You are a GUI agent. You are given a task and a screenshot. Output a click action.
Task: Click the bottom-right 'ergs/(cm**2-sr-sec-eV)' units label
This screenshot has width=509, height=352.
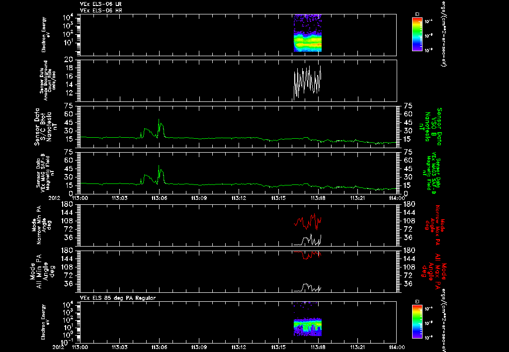443,321
